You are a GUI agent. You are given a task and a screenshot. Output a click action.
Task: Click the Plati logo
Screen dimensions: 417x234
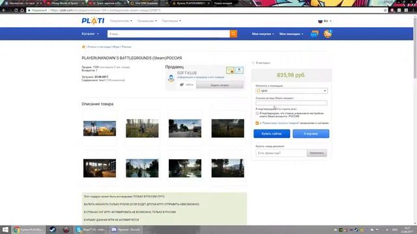(x=93, y=21)
